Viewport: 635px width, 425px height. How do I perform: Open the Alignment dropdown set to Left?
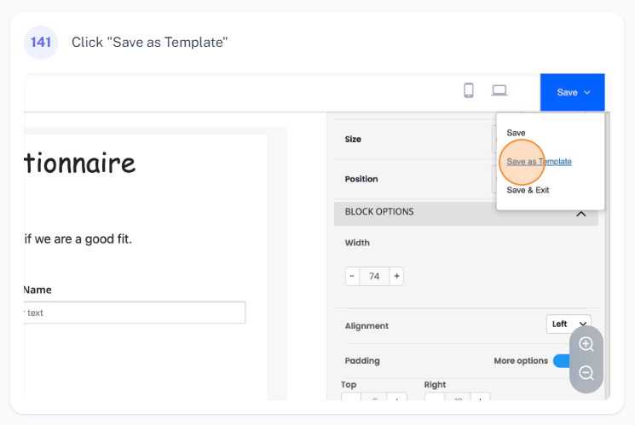click(x=568, y=324)
